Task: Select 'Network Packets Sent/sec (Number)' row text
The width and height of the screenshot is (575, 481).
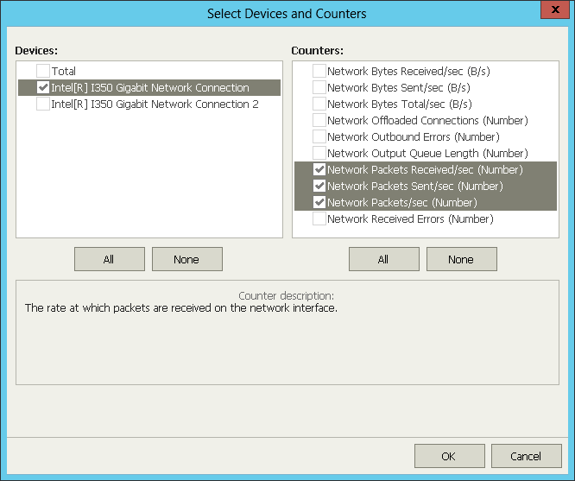Action: 415,186
